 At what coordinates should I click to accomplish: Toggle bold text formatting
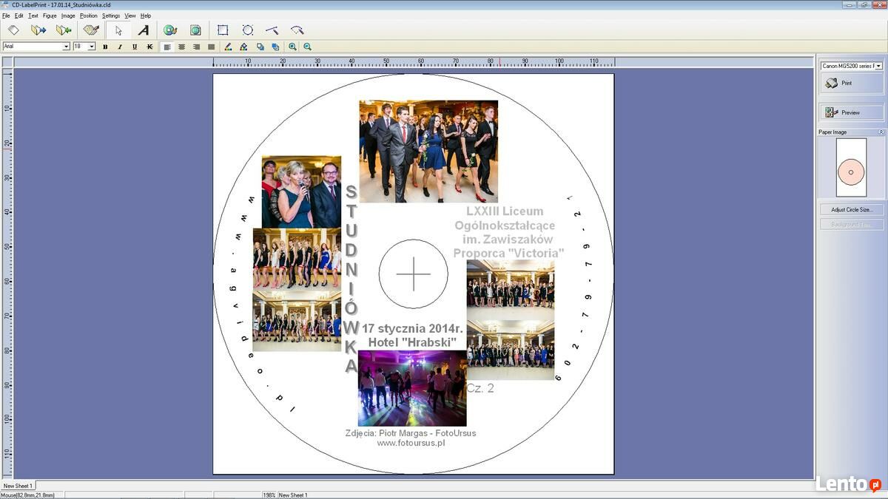pyautogui.click(x=105, y=47)
